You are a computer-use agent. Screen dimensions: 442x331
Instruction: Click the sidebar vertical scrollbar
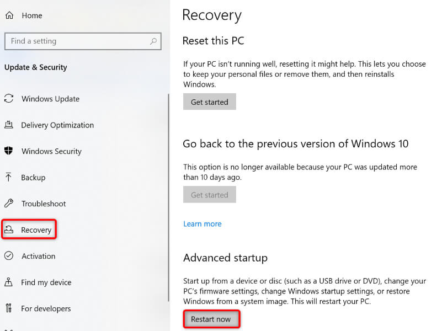pyautogui.click(x=168, y=199)
